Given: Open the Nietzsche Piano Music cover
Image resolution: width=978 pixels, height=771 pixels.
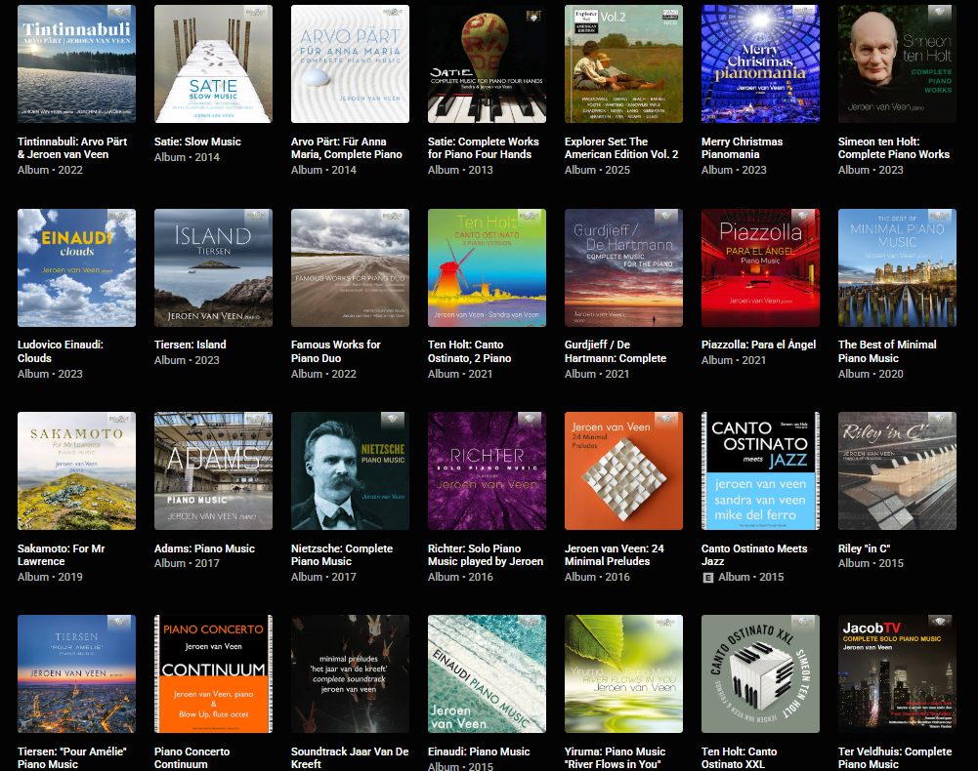Looking at the screenshot, I should click(350, 470).
